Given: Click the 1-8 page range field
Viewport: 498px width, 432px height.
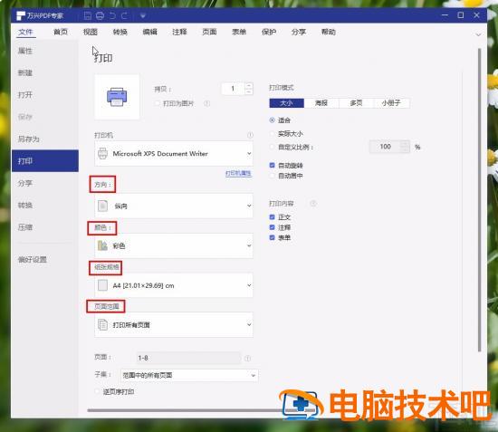Looking at the screenshot, I should coord(188,358).
